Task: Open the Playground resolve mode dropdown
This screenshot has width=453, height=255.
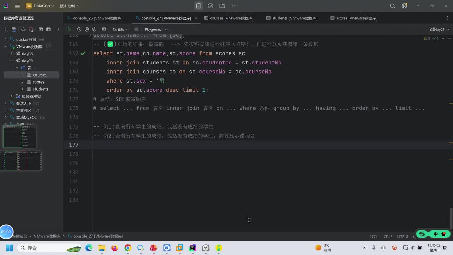Action: [156, 29]
